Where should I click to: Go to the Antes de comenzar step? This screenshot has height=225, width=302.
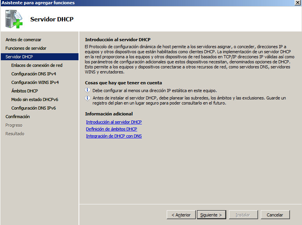(x=23, y=40)
